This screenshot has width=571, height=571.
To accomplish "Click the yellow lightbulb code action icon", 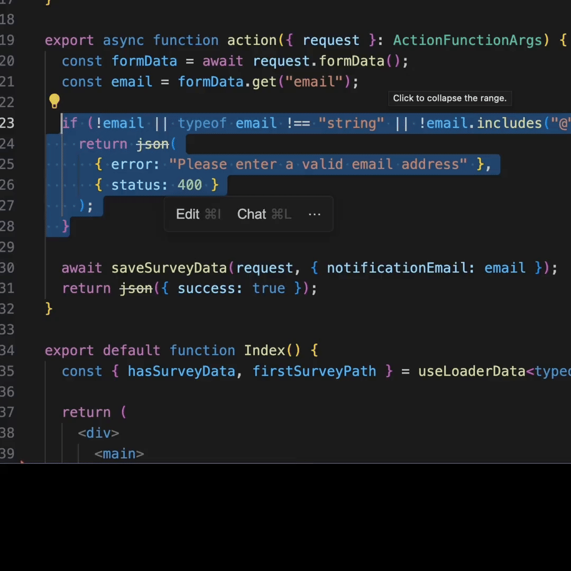I will coord(54,100).
